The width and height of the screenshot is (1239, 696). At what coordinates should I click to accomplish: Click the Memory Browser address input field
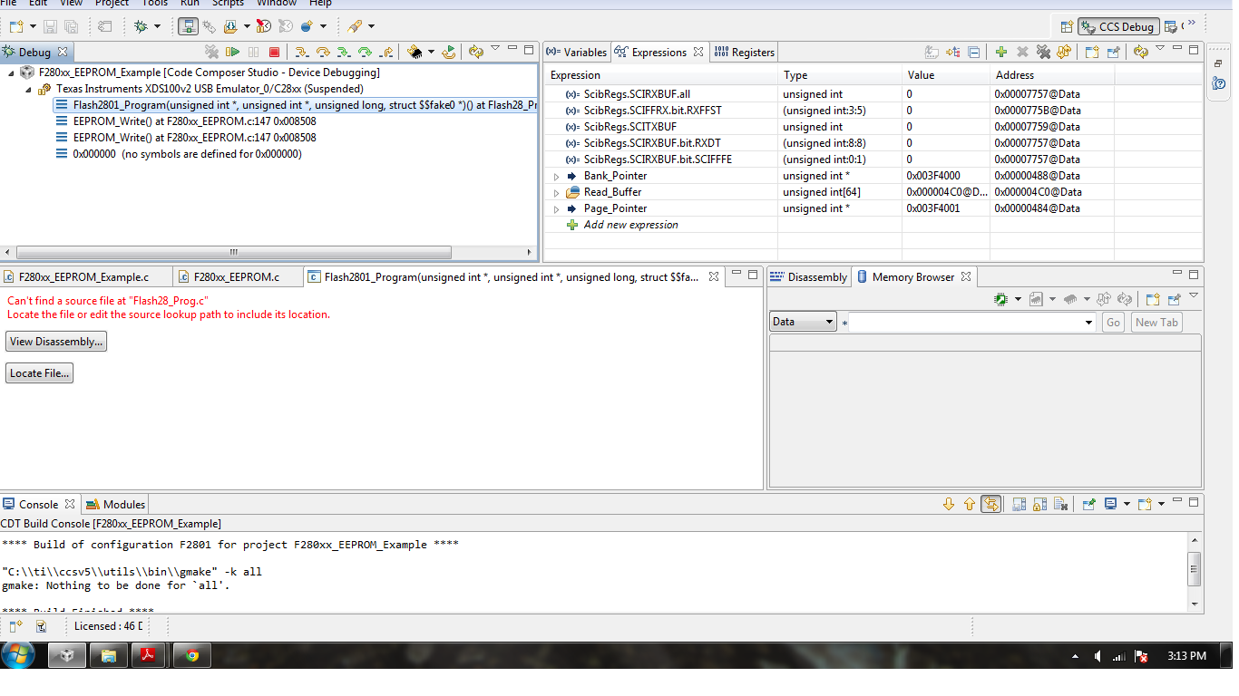tap(965, 322)
